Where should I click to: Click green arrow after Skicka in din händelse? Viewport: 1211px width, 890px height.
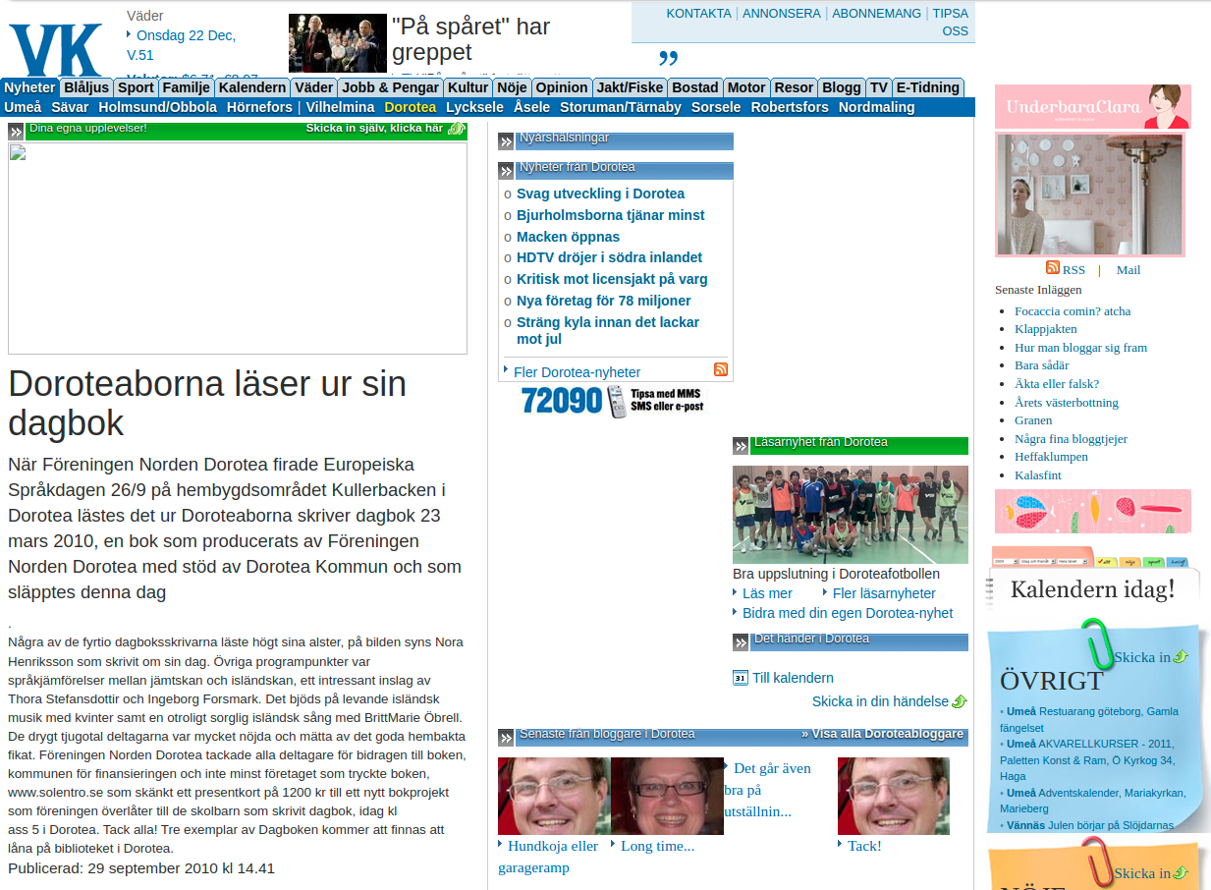click(960, 701)
